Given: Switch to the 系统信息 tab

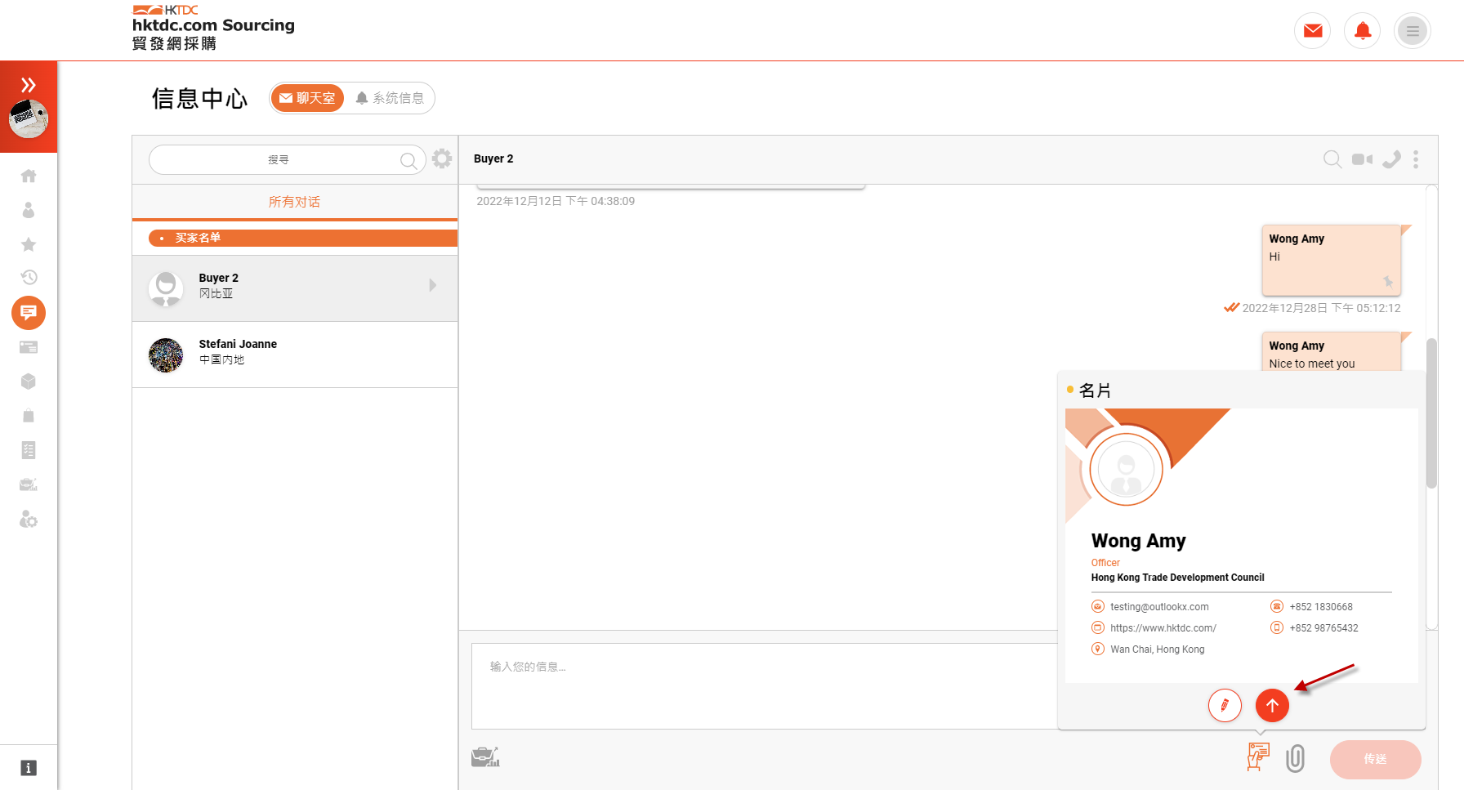Looking at the screenshot, I should pos(390,98).
